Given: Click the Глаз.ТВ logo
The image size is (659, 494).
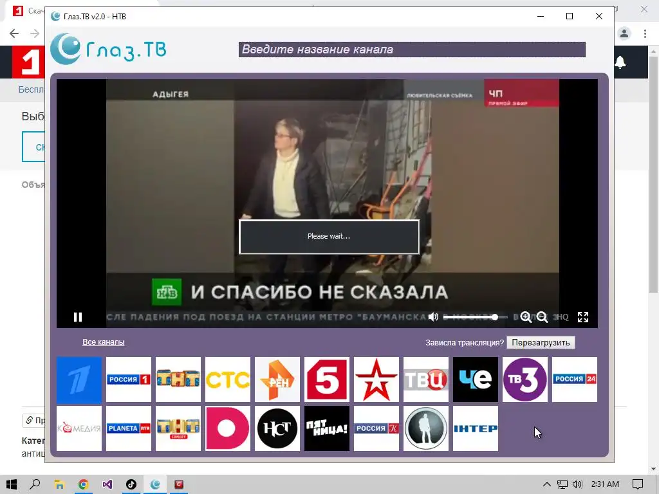Looking at the screenshot, I should click(108, 49).
